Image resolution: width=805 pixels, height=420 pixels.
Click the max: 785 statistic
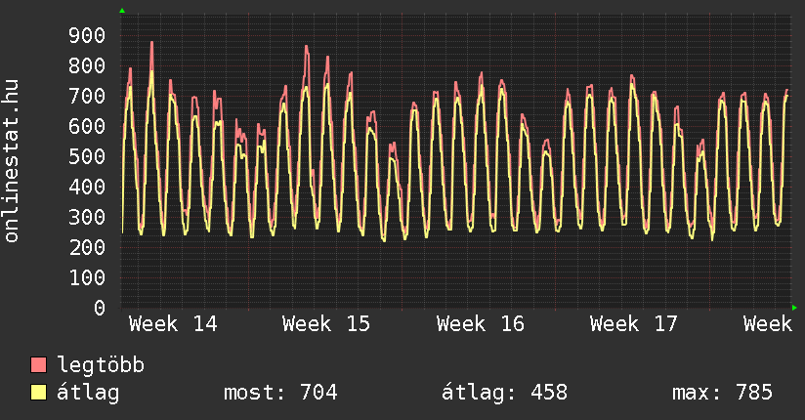click(x=722, y=393)
